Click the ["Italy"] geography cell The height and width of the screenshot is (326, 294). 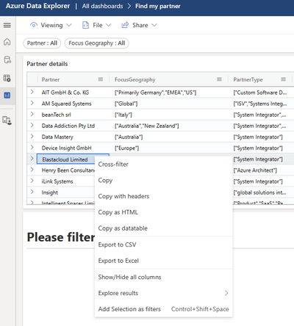tap(168, 115)
